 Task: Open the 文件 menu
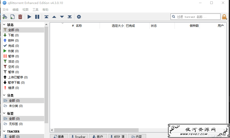5,10
